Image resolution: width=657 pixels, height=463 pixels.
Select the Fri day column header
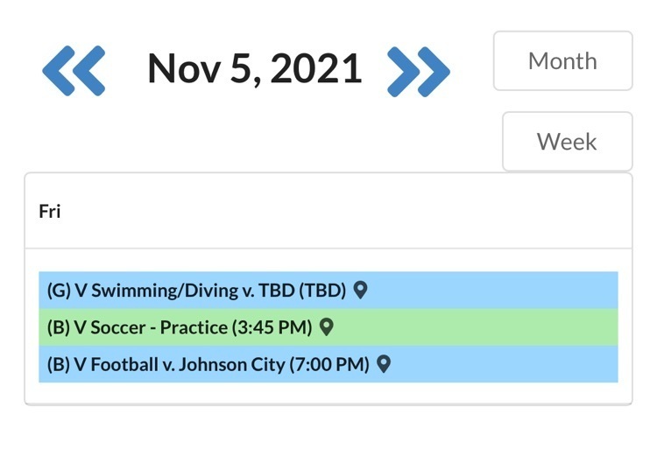50,211
